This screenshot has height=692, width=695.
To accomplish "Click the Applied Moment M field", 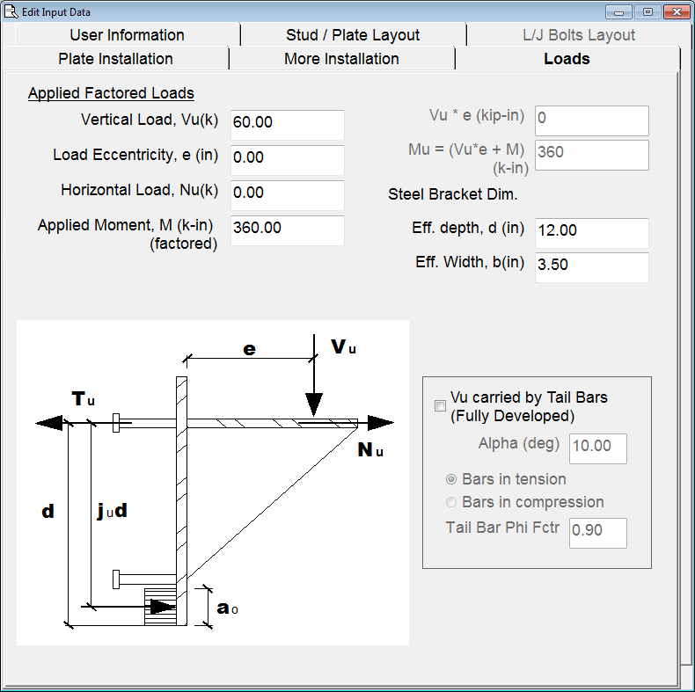I will [287, 229].
